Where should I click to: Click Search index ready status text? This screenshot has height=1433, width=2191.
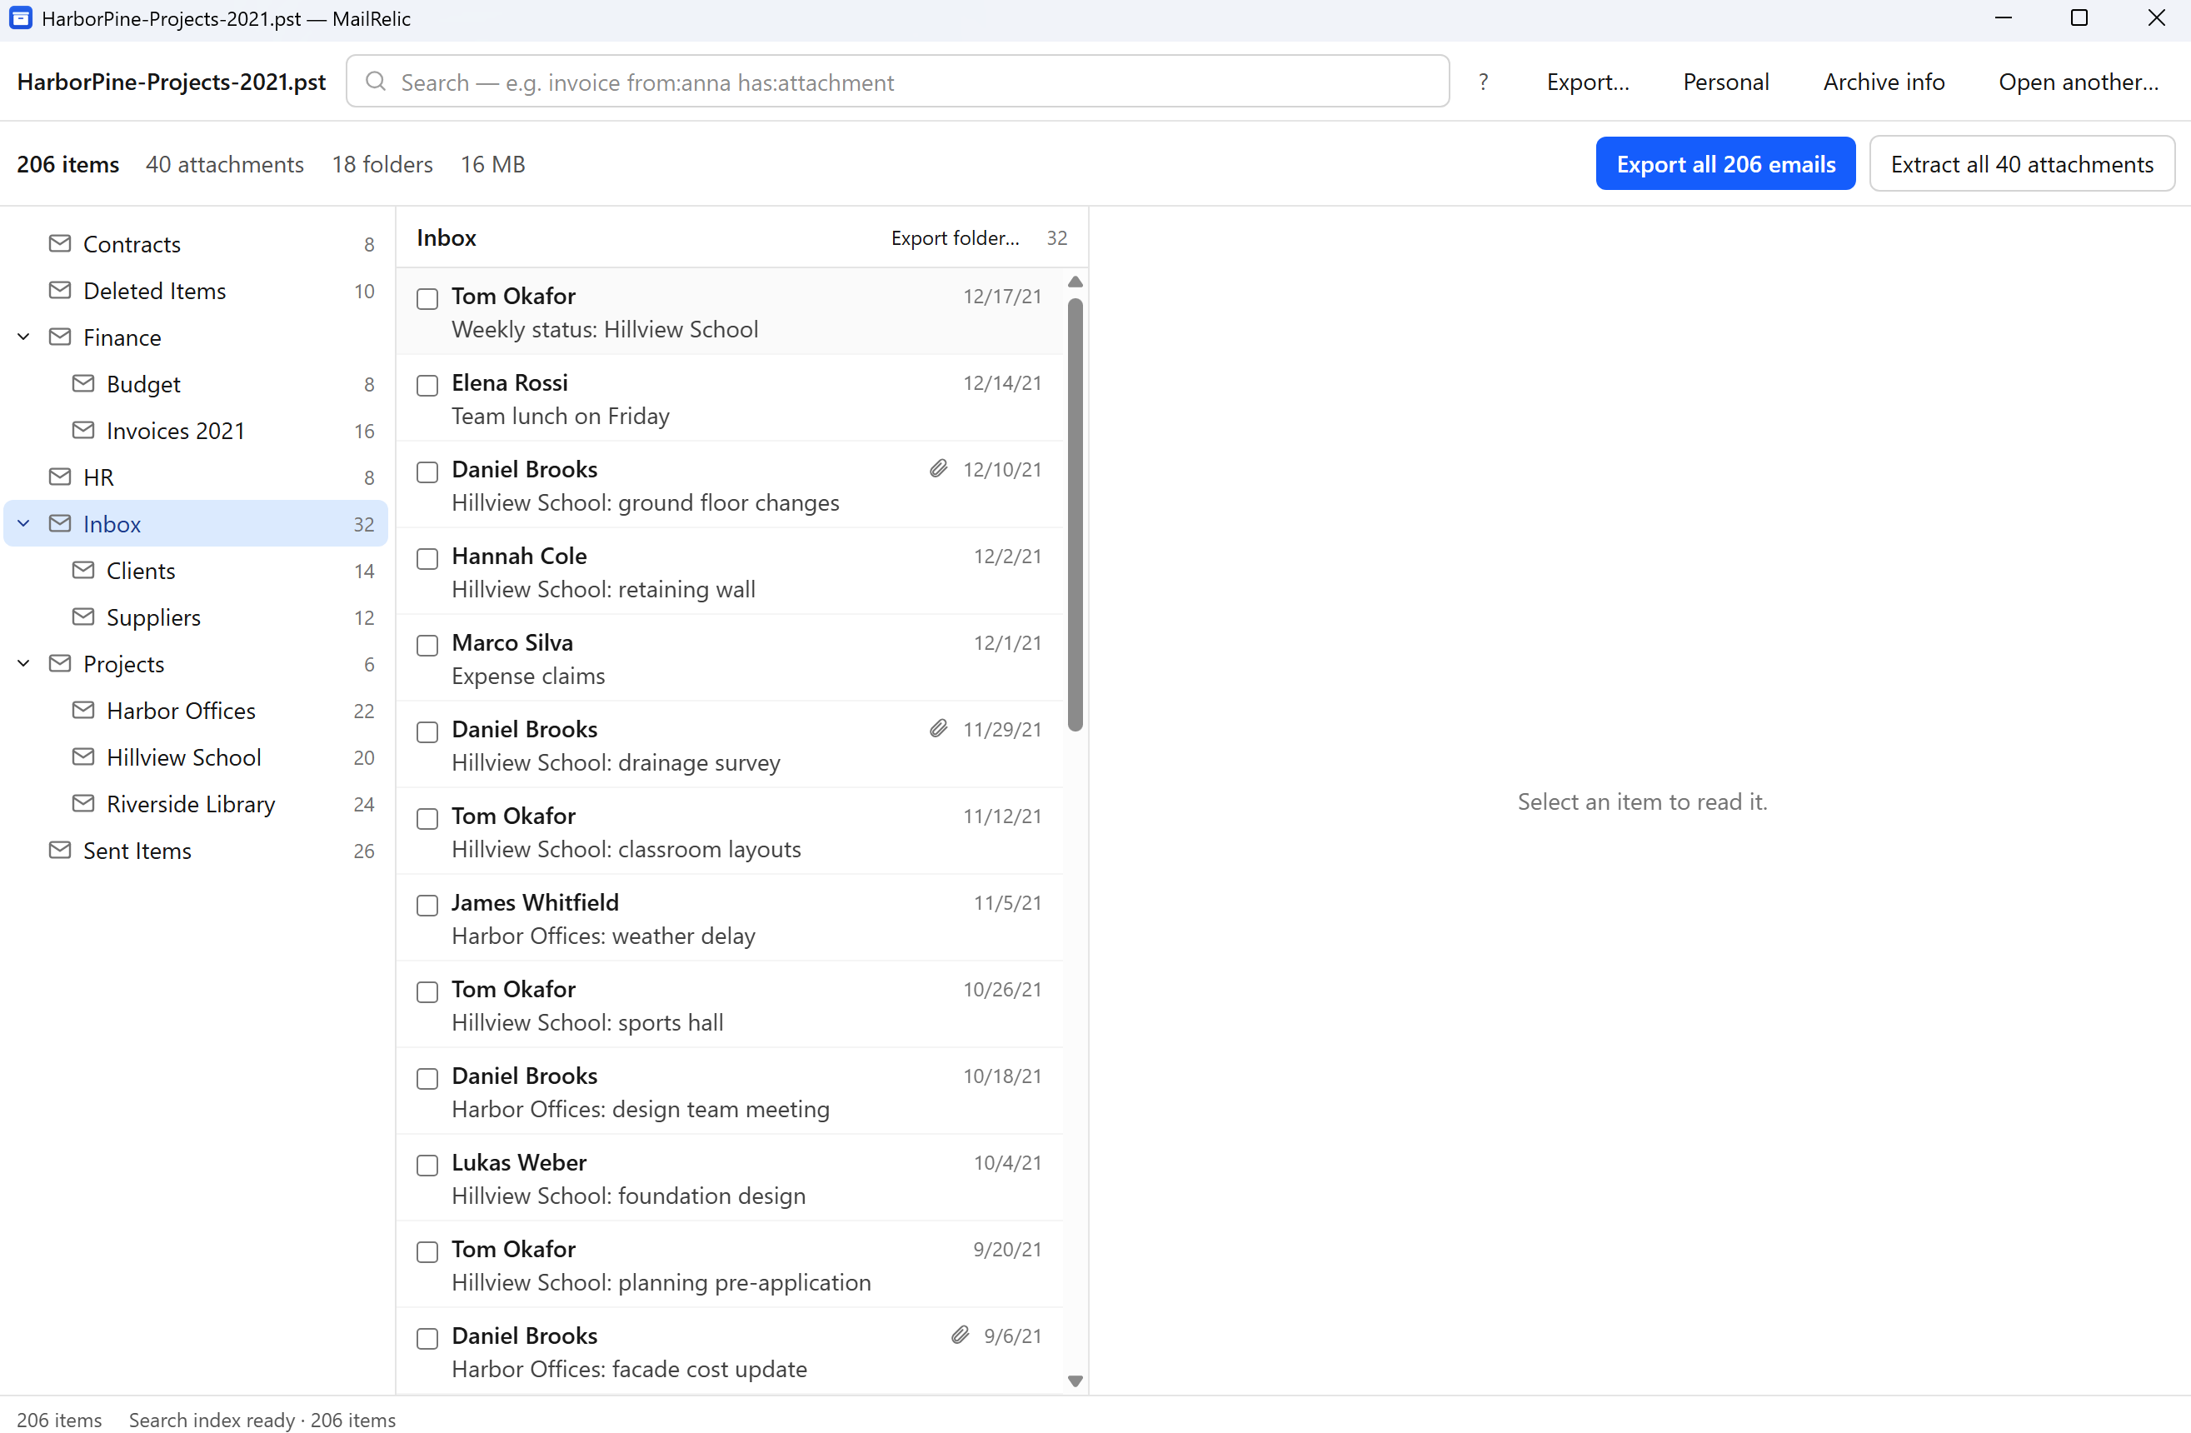[x=262, y=1419]
